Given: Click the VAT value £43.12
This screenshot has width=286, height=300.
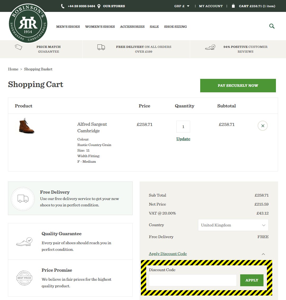Looking at the screenshot, I should 262,213.
